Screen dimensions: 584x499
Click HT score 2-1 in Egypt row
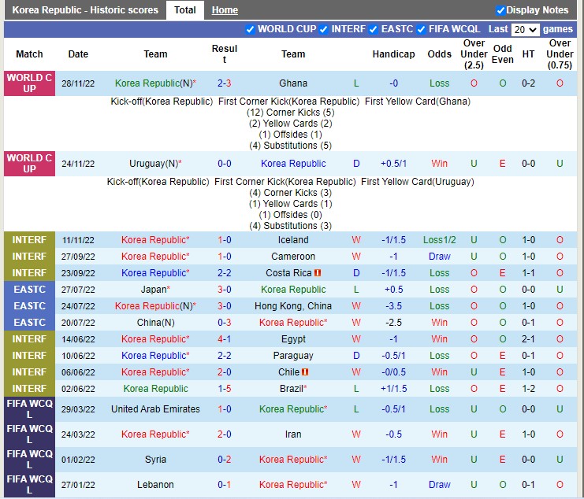coord(528,339)
